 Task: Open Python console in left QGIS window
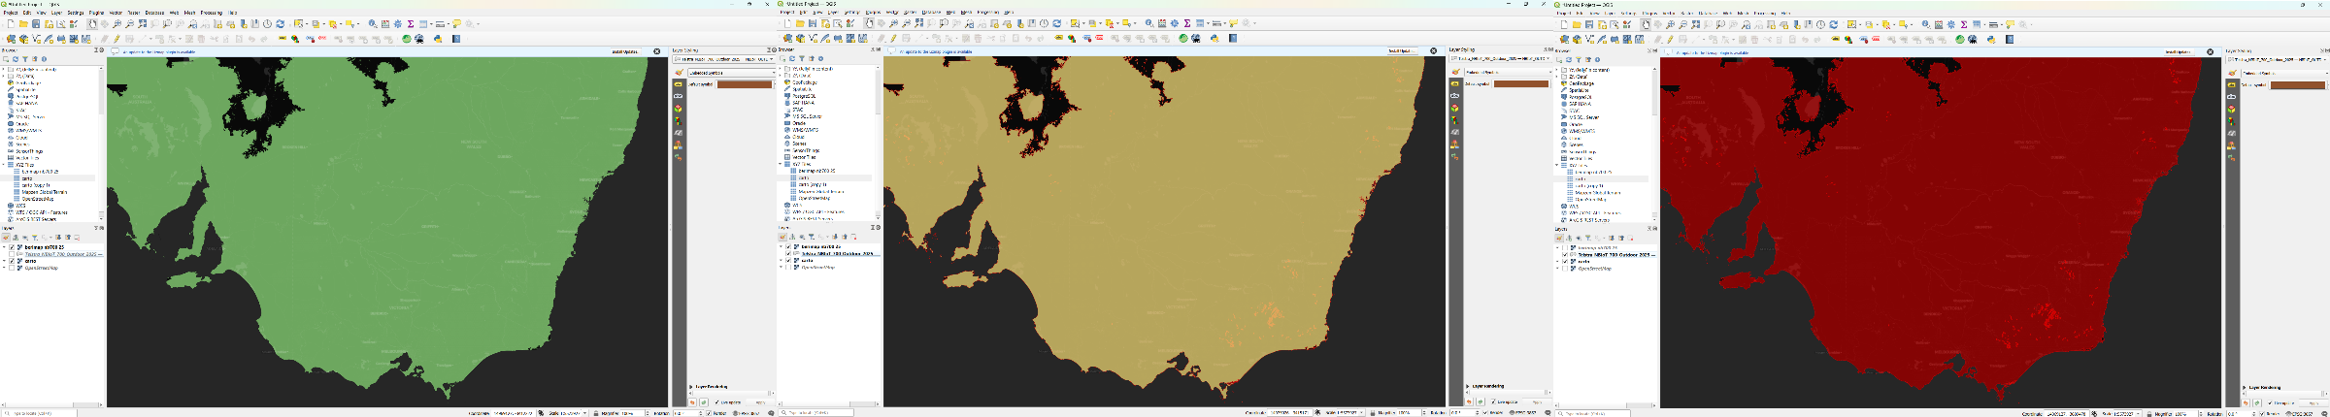pyautogui.click(x=438, y=39)
